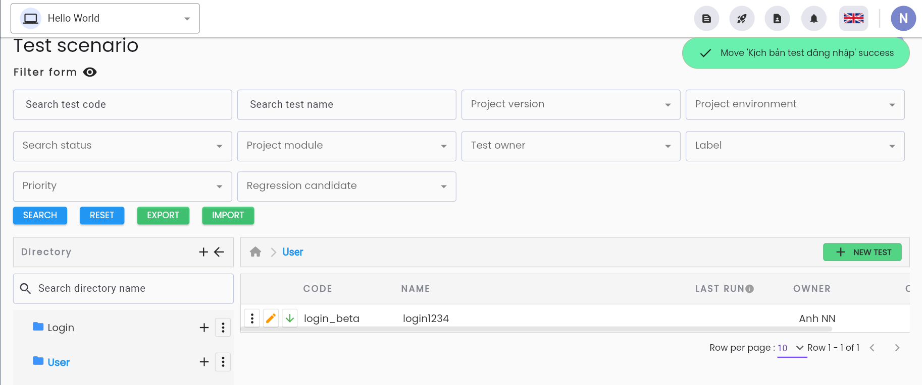
Task: Toggle Filter form visibility eye icon
Action: 90,72
